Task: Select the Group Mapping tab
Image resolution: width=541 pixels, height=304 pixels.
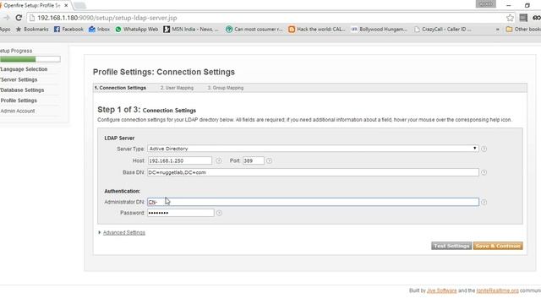Action: tap(226, 88)
